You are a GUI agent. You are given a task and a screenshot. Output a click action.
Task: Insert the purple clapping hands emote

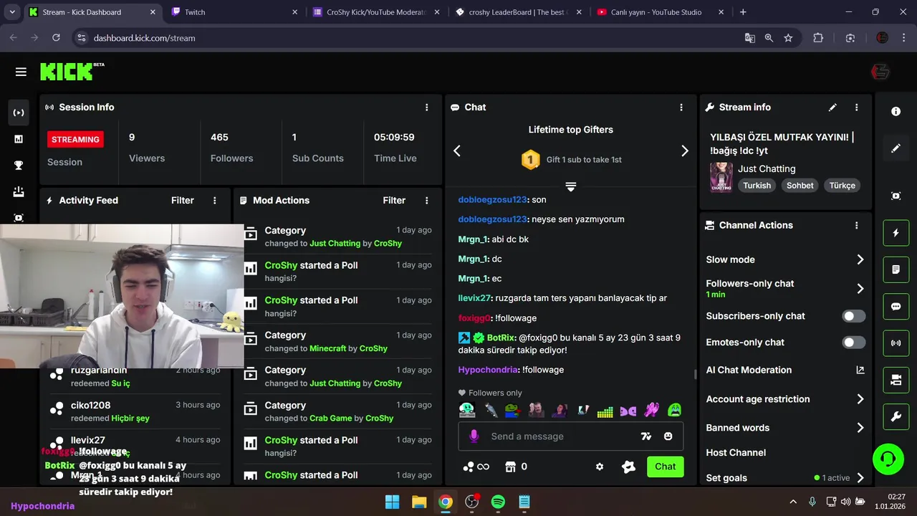[651, 411]
